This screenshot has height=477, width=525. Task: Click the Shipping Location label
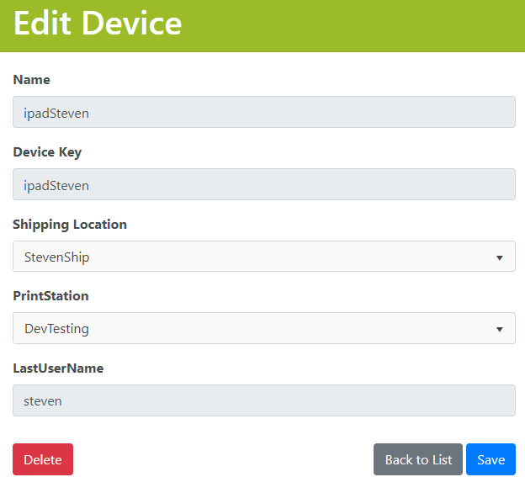pos(70,225)
